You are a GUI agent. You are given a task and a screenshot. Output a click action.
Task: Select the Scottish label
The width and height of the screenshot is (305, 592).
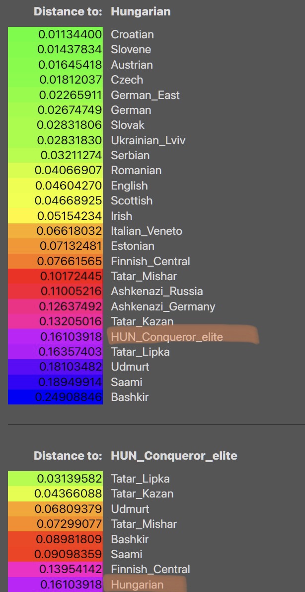point(132,200)
